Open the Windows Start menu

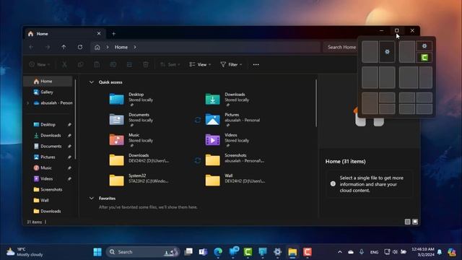(97, 252)
